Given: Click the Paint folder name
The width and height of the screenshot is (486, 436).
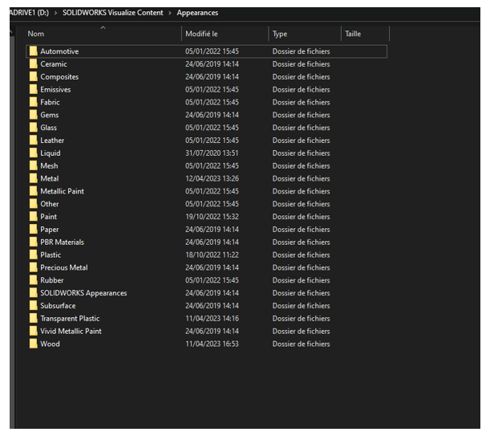Looking at the screenshot, I should [x=49, y=217].
